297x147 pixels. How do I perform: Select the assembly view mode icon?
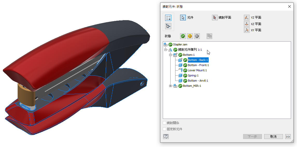(x=168, y=18)
